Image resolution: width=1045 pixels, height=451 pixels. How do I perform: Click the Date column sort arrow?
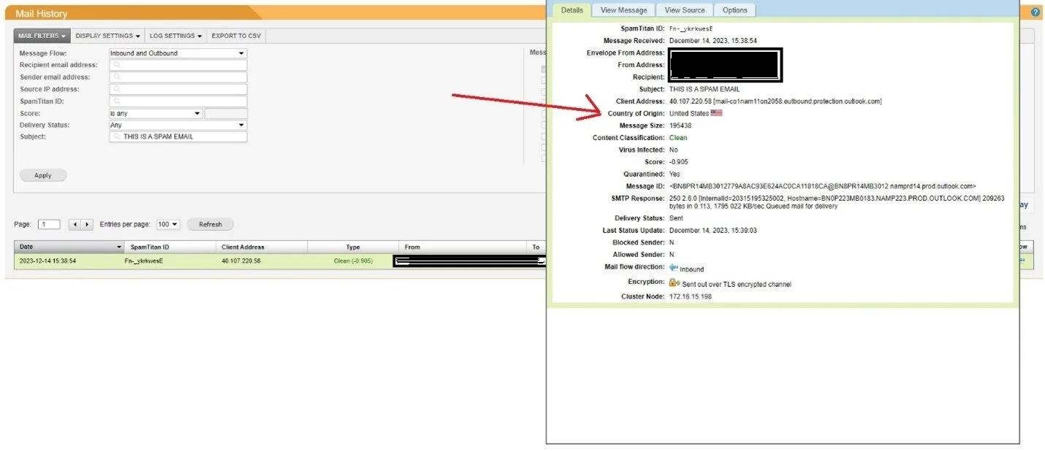coord(119,247)
